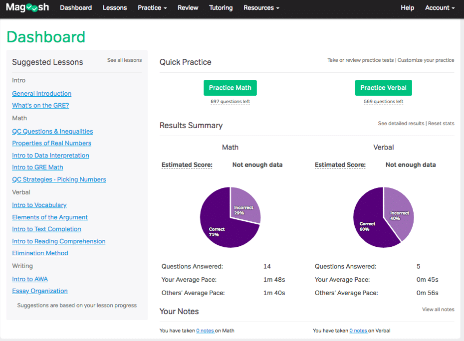Go to the Lessons menu item
This screenshot has height=341, width=464.
115,8
